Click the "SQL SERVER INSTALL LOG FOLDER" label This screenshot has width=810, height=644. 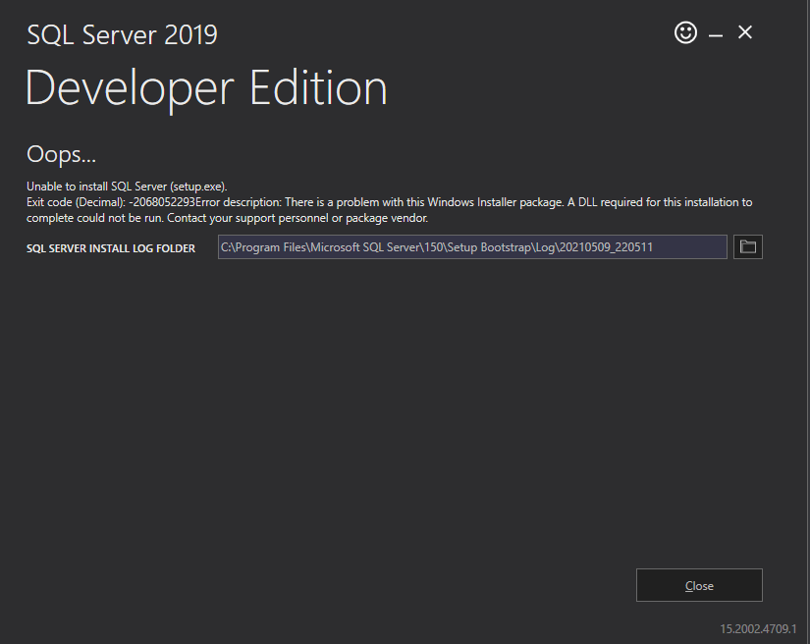pos(111,248)
